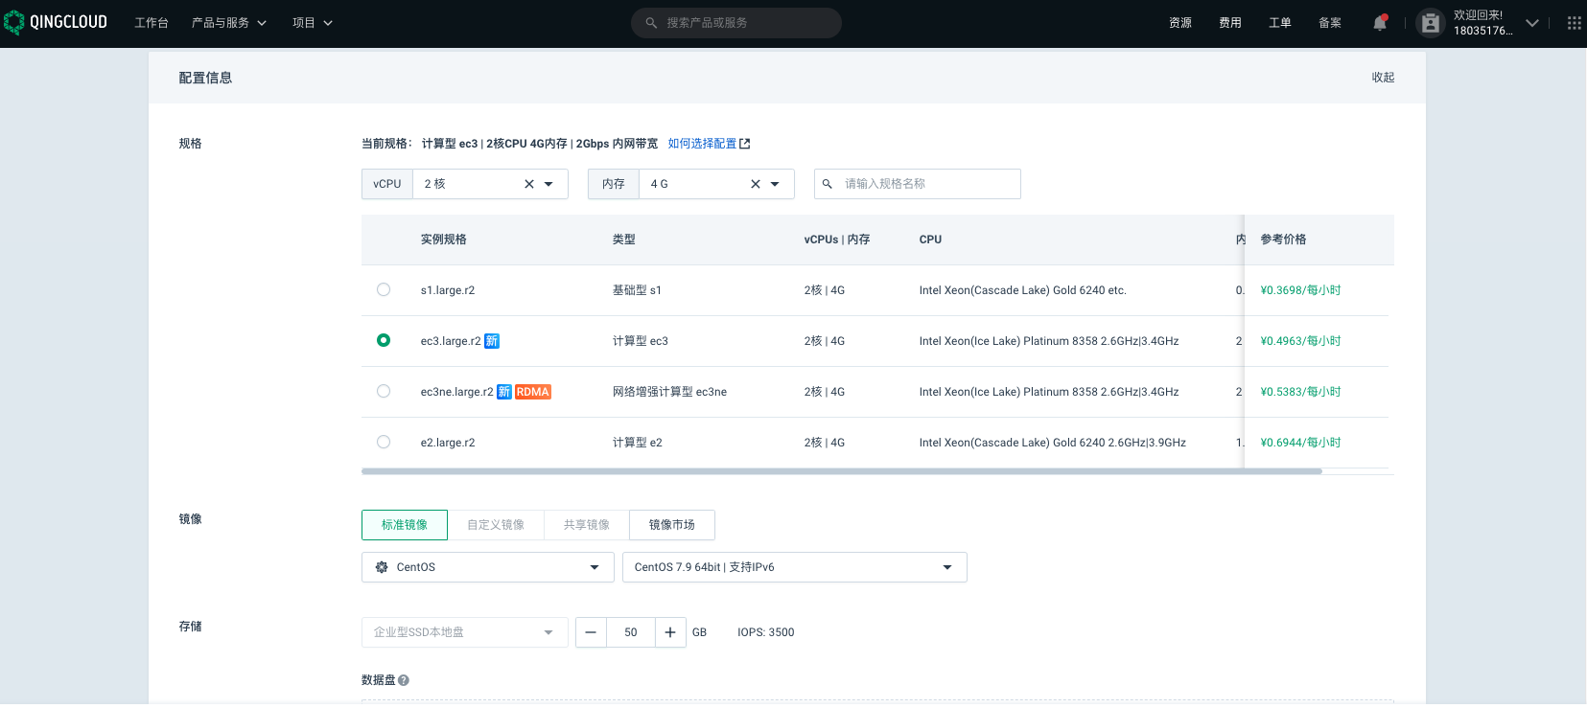Viewport: 1587px width, 708px height.
Task: Click the 如何选择配置 link
Action: pos(702,144)
